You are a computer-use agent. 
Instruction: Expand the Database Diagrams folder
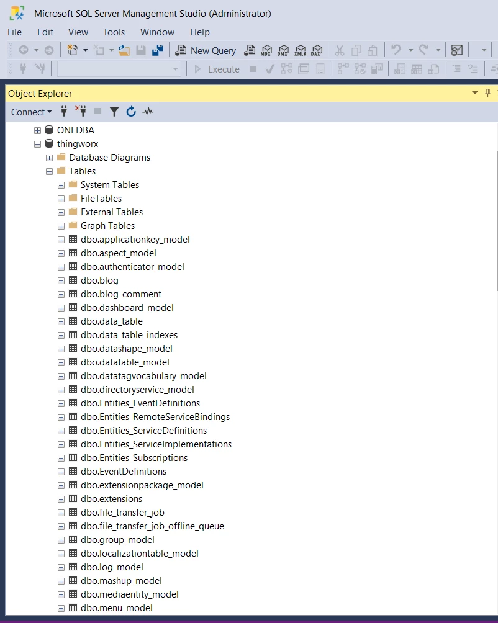49,158
